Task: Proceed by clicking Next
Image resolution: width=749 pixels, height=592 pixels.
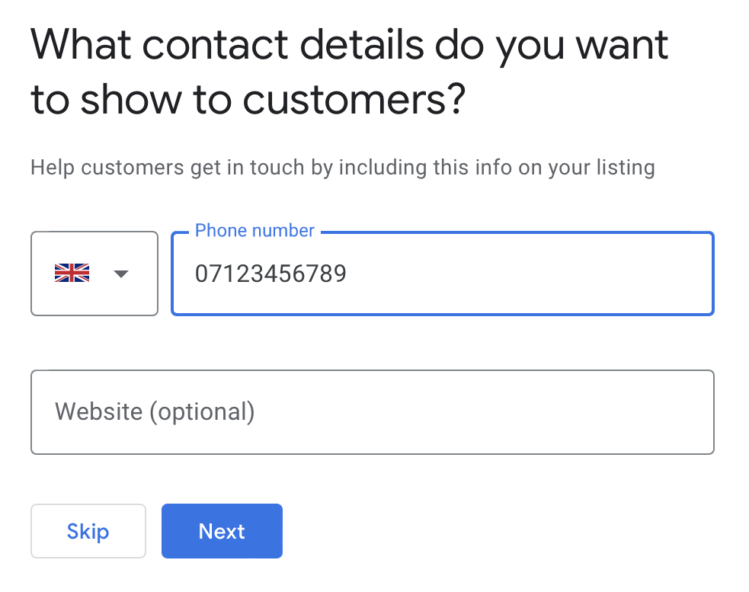Action: [x=222, y=531]
